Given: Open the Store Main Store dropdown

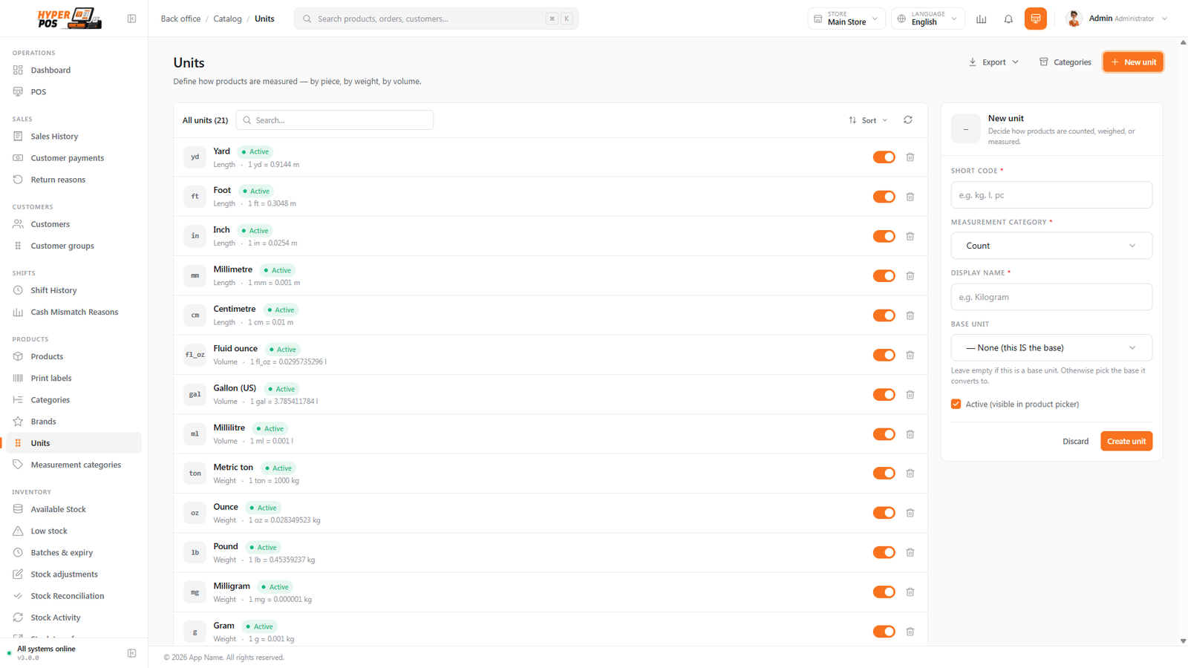Looking at the screenshot, I should [846, 19].
